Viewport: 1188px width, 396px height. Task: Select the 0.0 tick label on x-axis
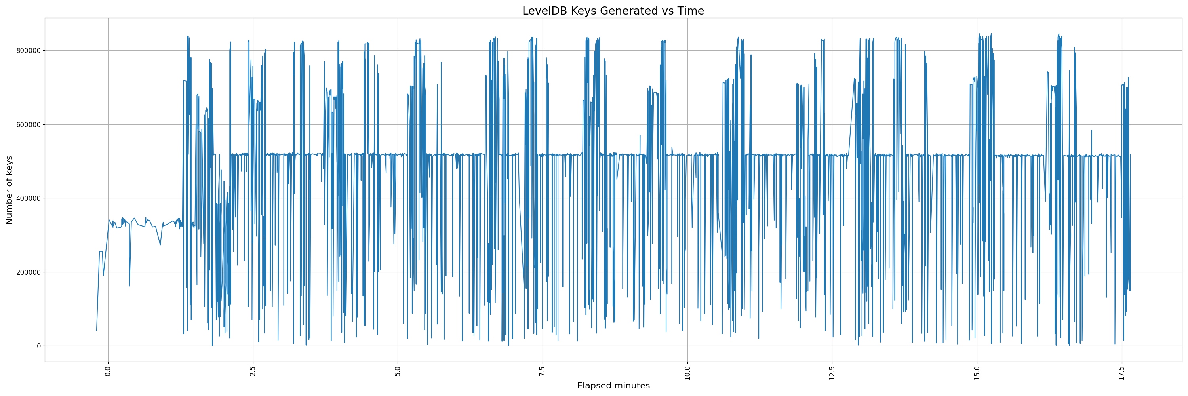point(108,371)
